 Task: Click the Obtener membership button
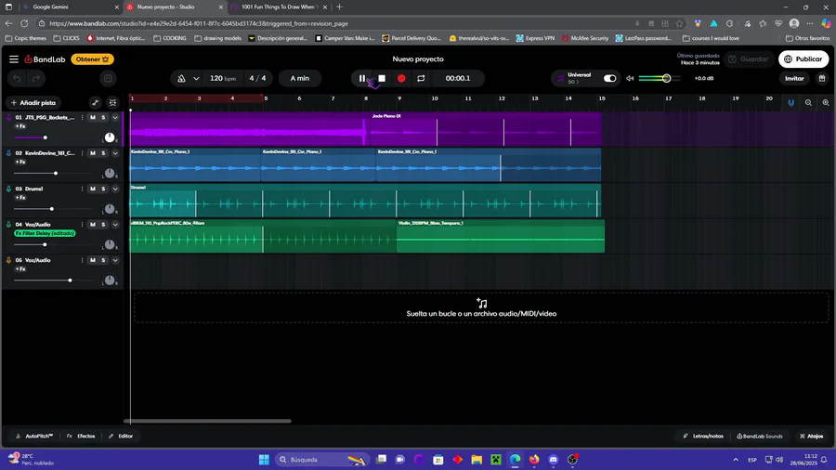pos(92,59)
